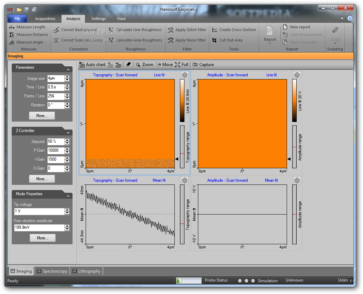Run Calculate Line Roughness
This screenshot has width=363, height=294.
click(135, 30)
